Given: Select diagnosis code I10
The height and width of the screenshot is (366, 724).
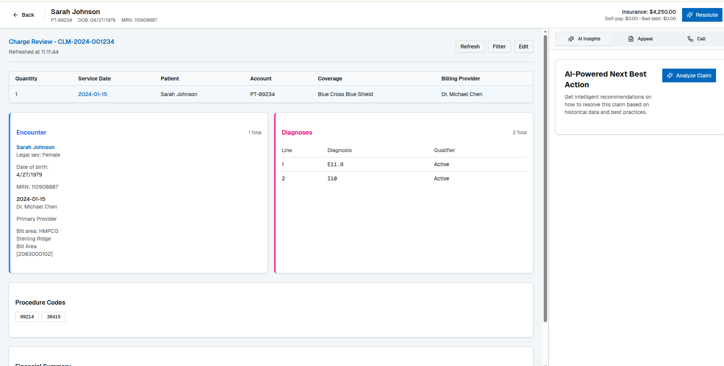Looking at the screenshot, I should click(332, 178).
